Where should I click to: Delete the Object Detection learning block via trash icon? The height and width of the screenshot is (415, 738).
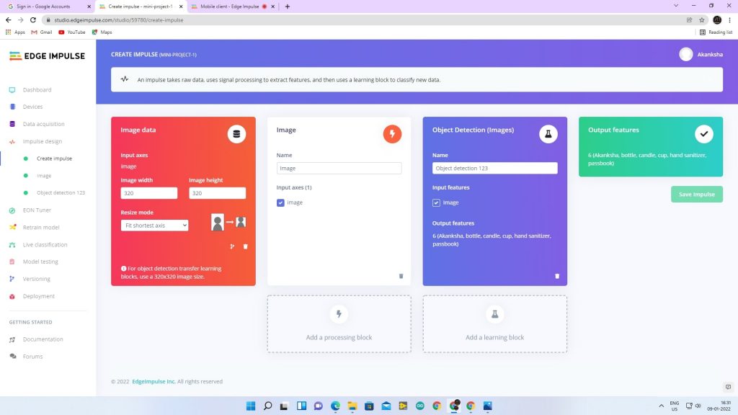[556, 276]
